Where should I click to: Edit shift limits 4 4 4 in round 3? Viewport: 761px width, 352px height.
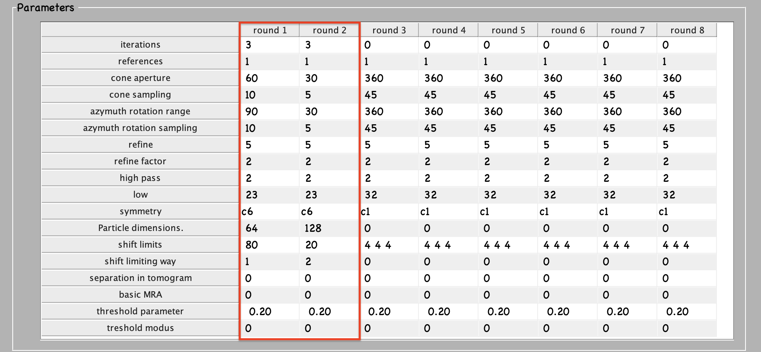389,245
